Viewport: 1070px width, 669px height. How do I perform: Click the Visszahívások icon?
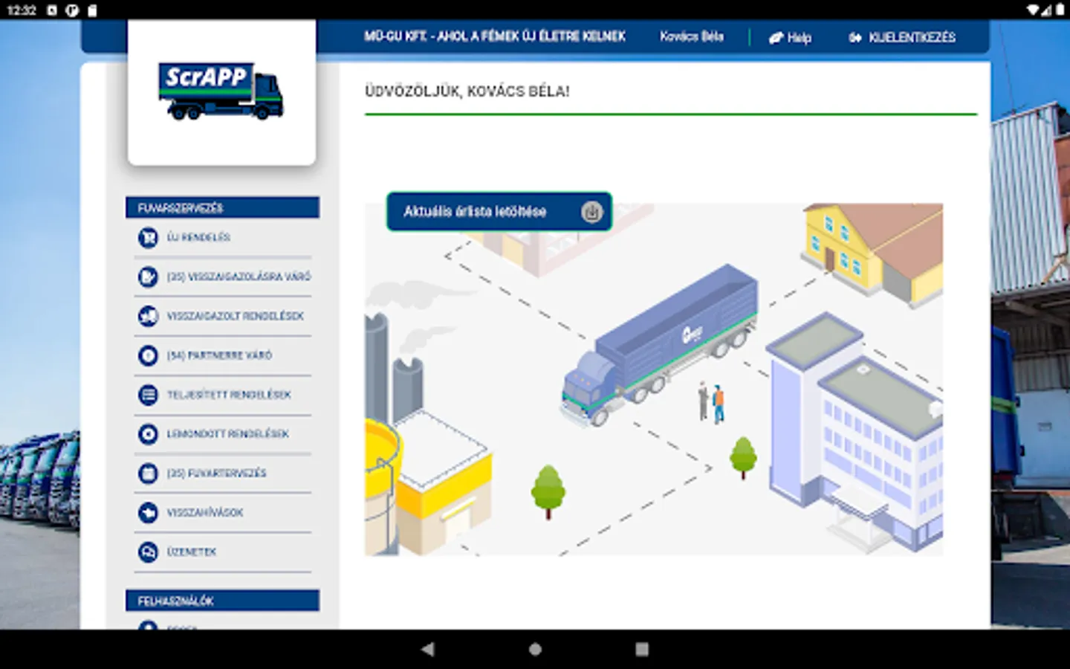point(148,513)
